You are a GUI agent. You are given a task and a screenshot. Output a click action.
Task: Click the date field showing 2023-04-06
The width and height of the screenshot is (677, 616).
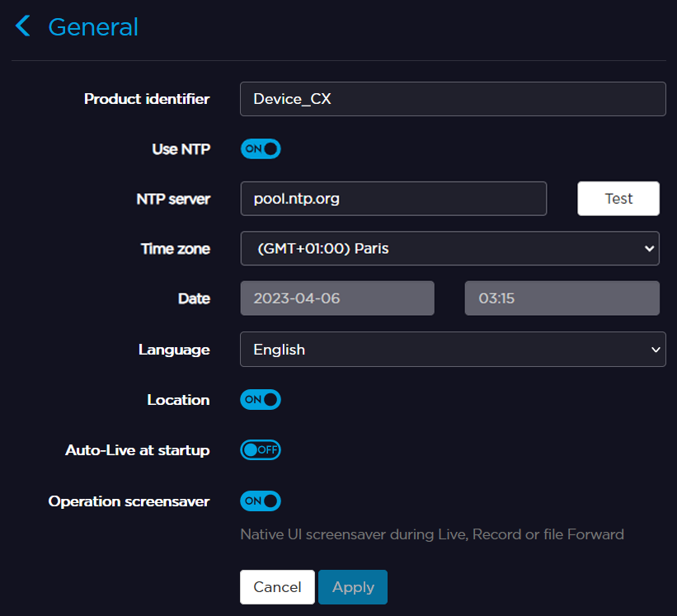337,299
